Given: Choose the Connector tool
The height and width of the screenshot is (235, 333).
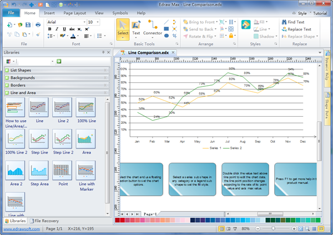Looking at the screenshot, I should 153,29.
